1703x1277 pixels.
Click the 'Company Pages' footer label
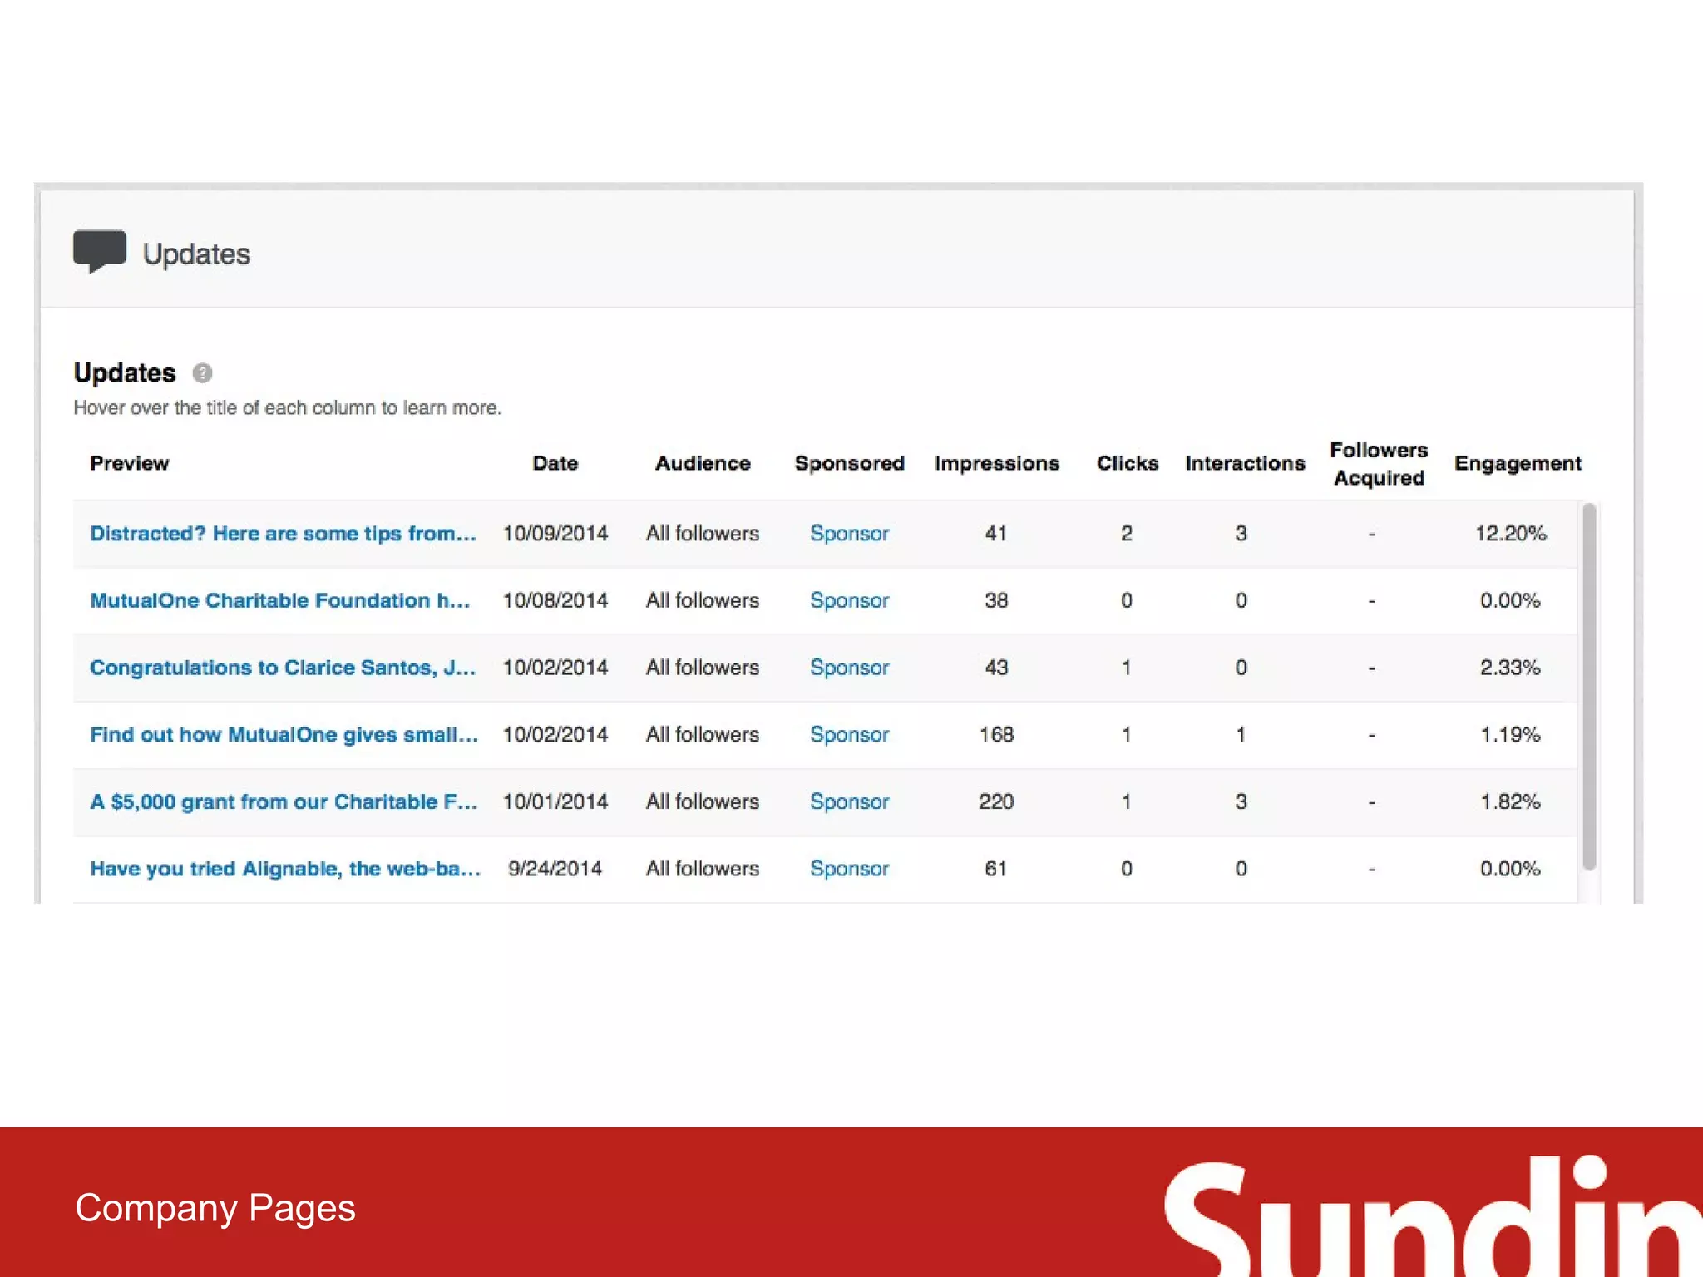tap(215, 1209)
